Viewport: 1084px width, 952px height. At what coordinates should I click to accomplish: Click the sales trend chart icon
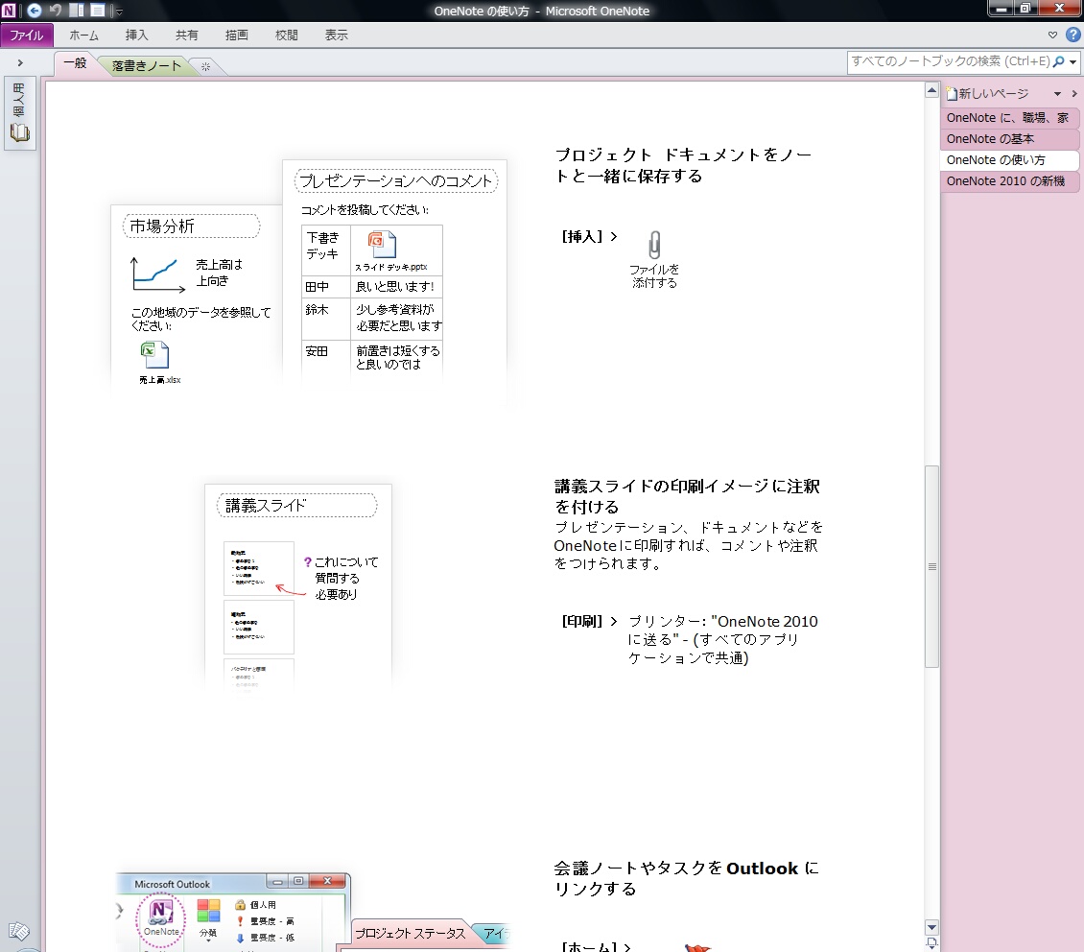point(157,274)
